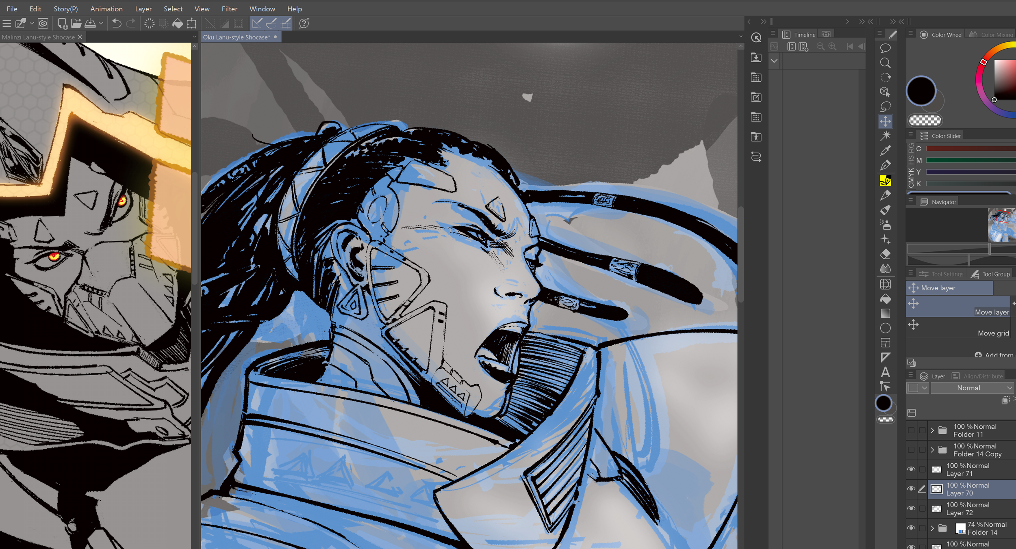Click the New document icon in toolbar
The height and width of the screenshot is (549, 1016).
62,24
